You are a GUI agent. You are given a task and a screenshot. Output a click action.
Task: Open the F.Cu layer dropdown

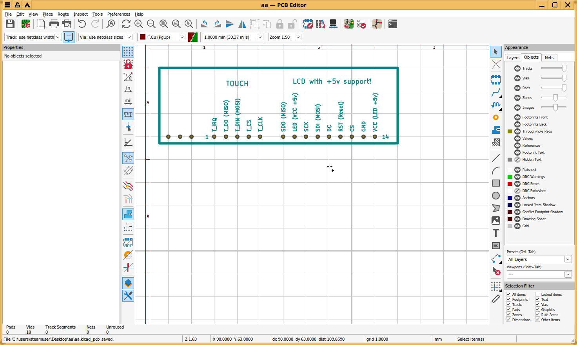pyautogui.click(x=182, y=37)
